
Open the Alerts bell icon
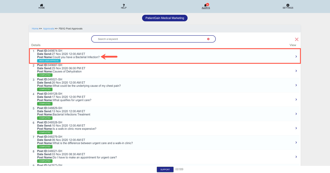pyautogui.click(x=206, y=5)
